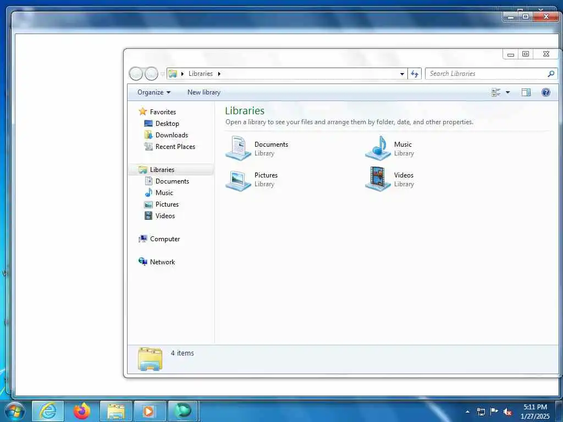563x422 pixels.
Task: Open the Organize menu
Action: pos(154,92)
